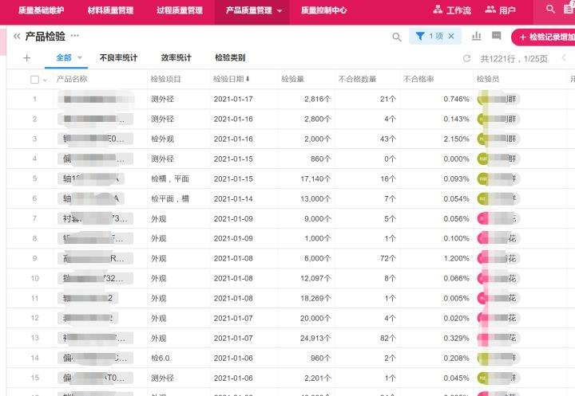This screenshot has height=396, width=575.
Task: Search records with list magnifier icon
Action: pyautogui.click(x=397, y=37)
